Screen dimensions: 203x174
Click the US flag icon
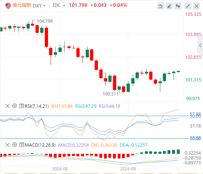pos(8,6)
